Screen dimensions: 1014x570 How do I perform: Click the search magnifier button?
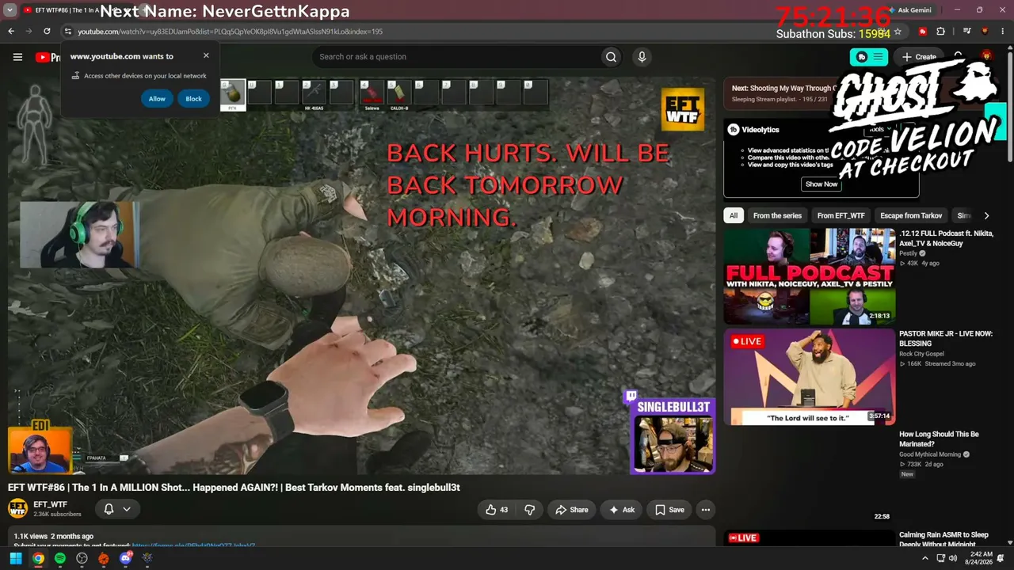pyautogui.click(x=611, y=57)
